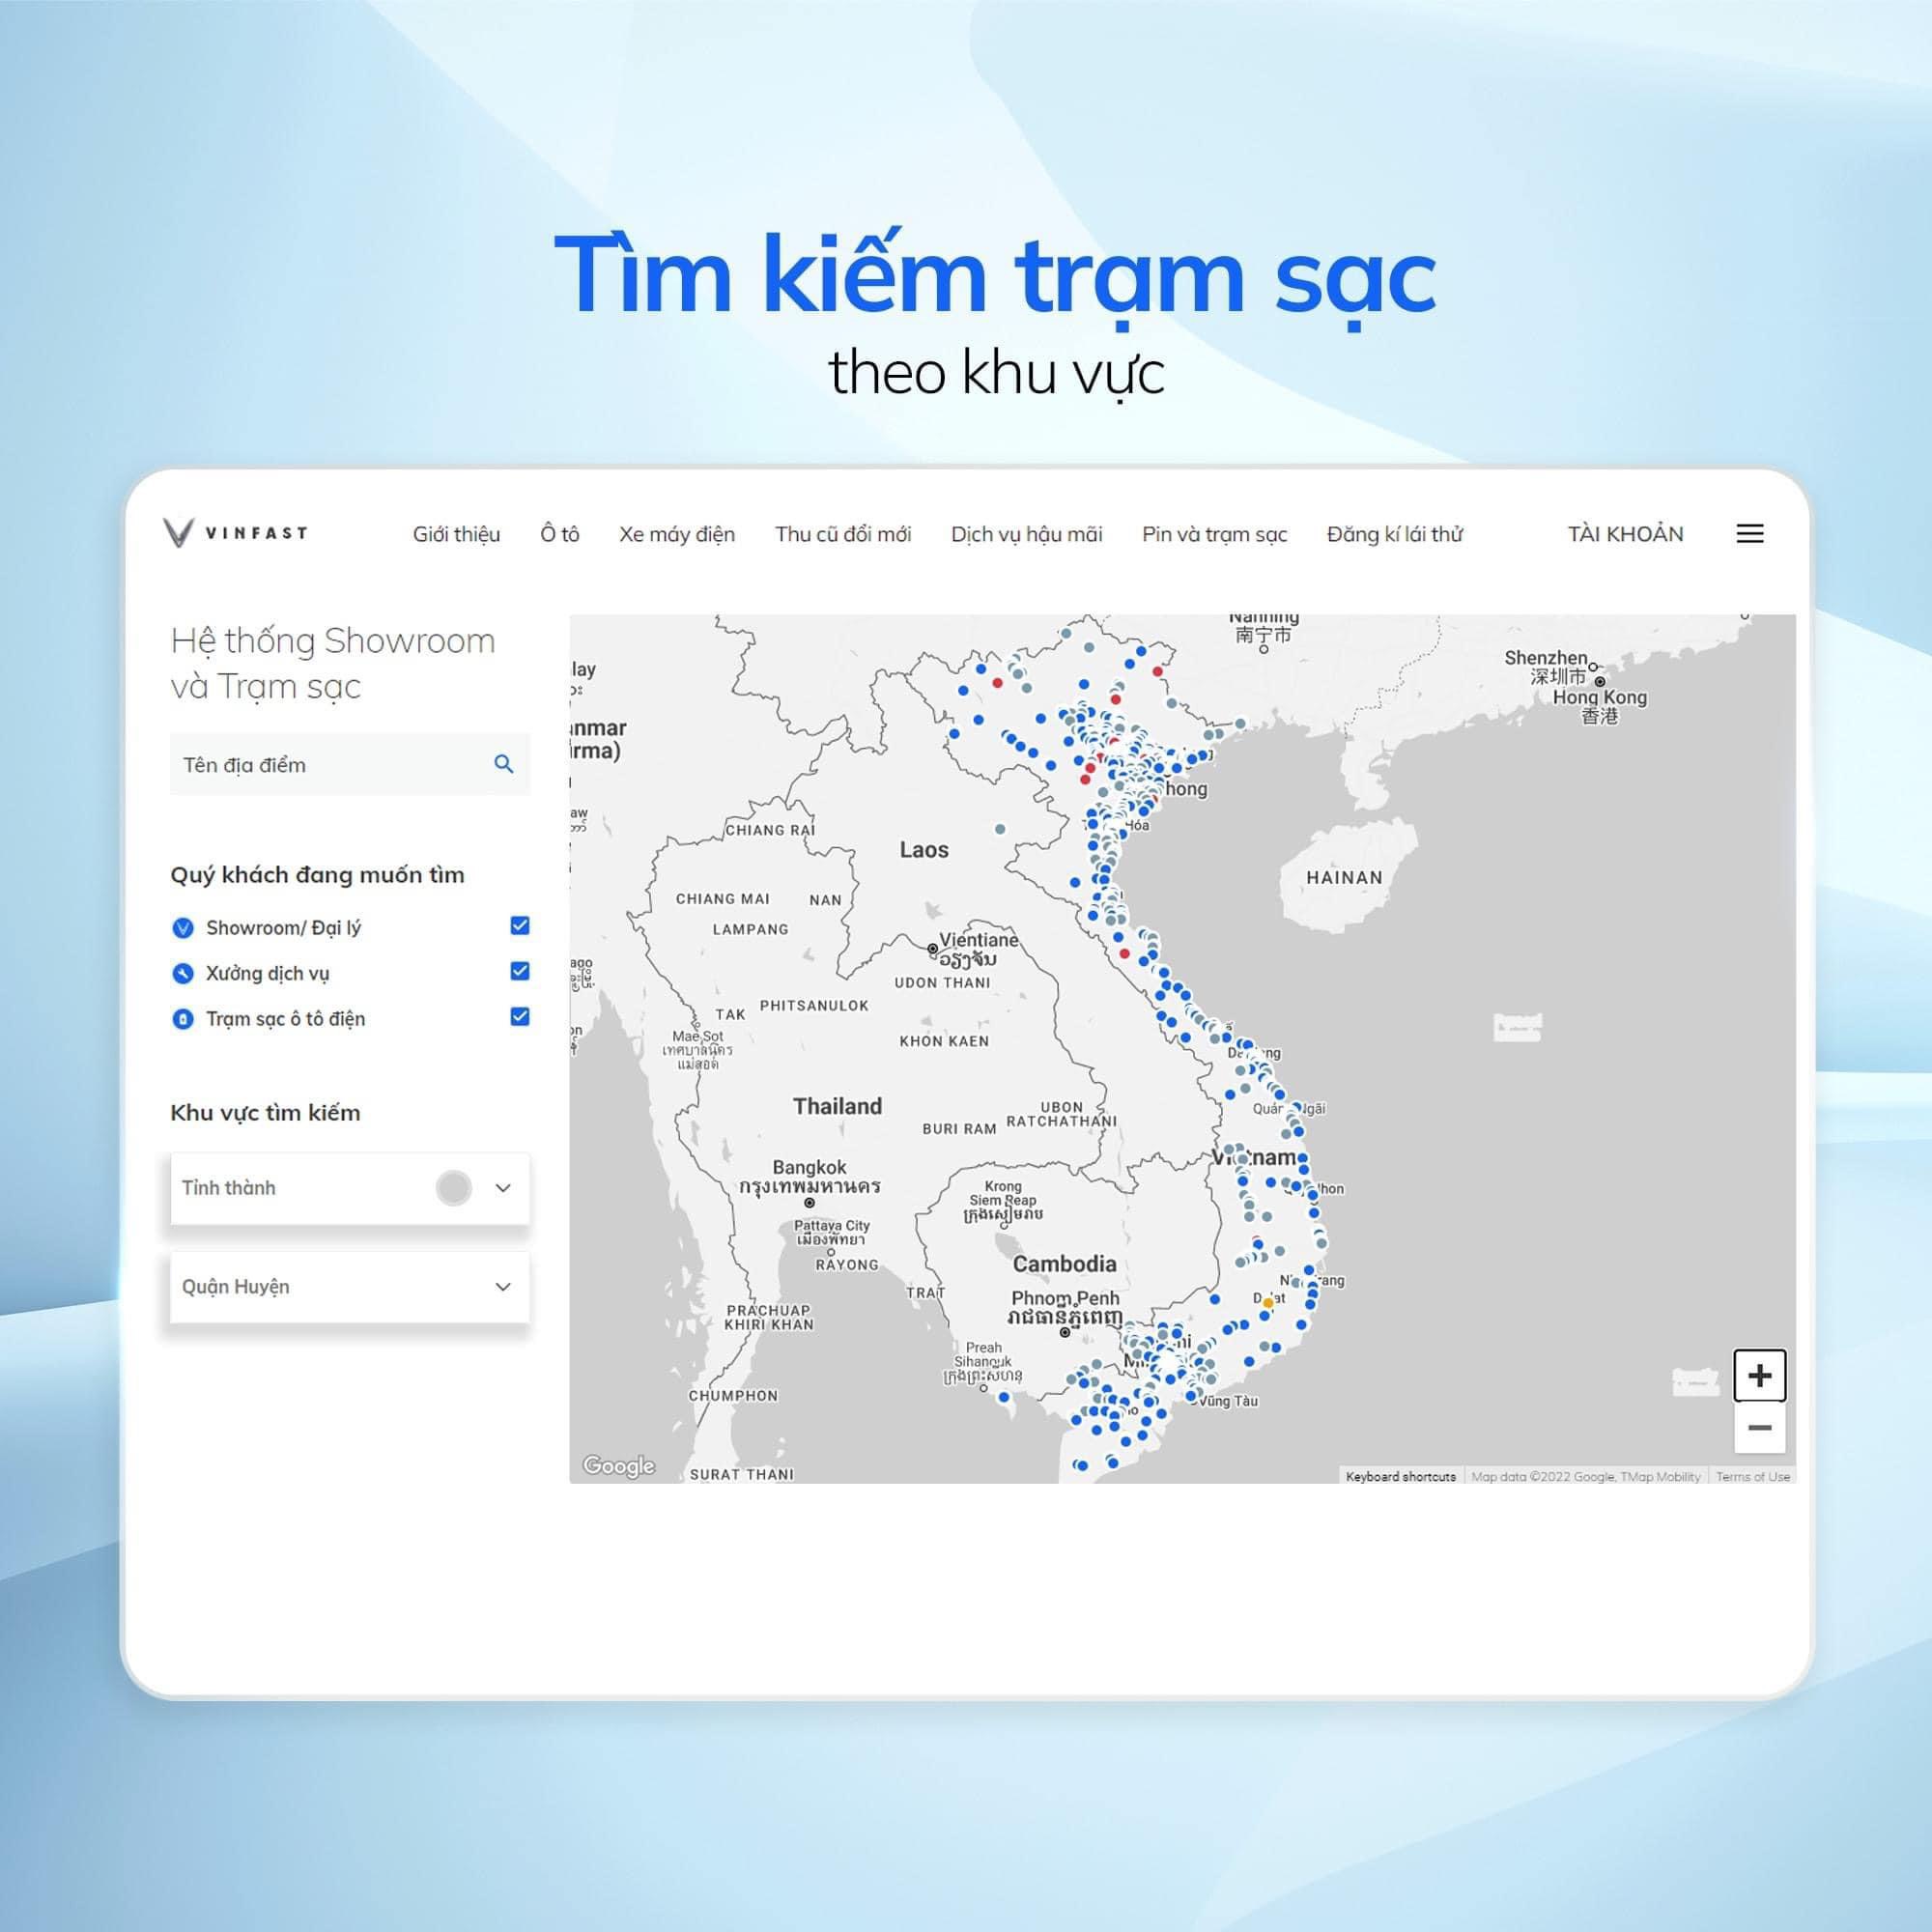Open the hamburger menu icon
Viewport: 1932px width, 1932px height.
coord(1749,534)
